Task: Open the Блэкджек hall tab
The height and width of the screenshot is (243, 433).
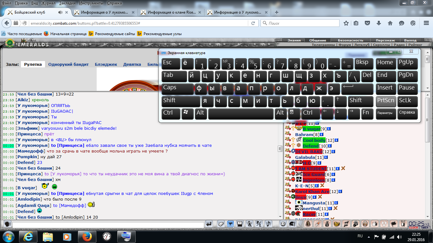Action: [x=106, y=64]
